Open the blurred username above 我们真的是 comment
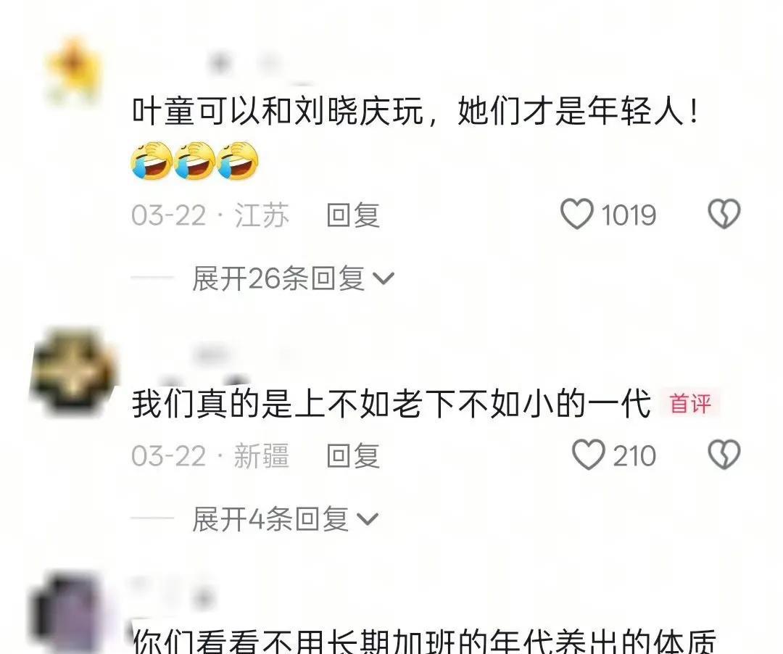 tap(240, 357)
